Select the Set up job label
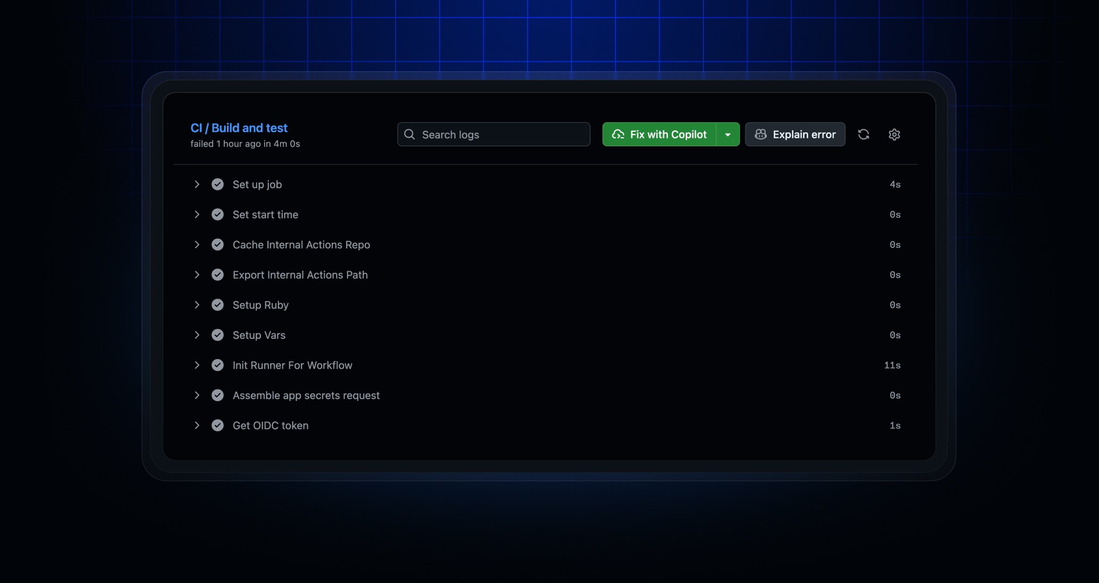Screen dimensions: 1099x583 tap(257, 185)
